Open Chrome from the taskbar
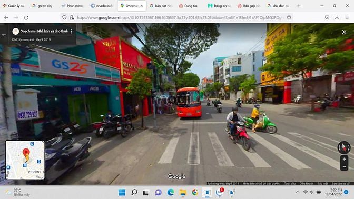The image size is (354, 199). point(195,192)
